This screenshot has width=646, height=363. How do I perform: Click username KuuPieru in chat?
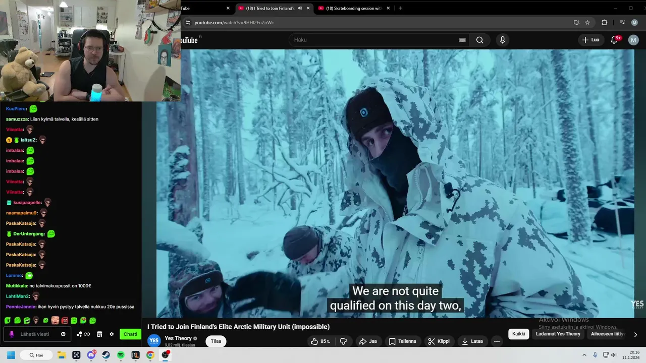coord(16,108)
